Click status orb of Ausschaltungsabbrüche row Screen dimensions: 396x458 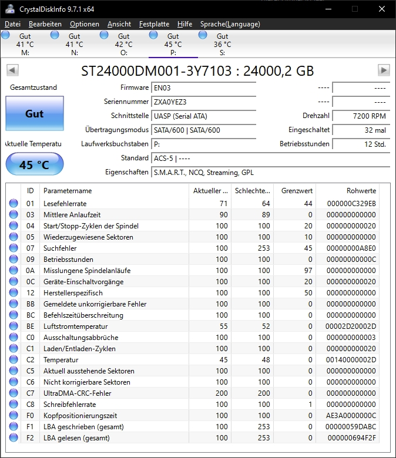(x=14, y=337)
